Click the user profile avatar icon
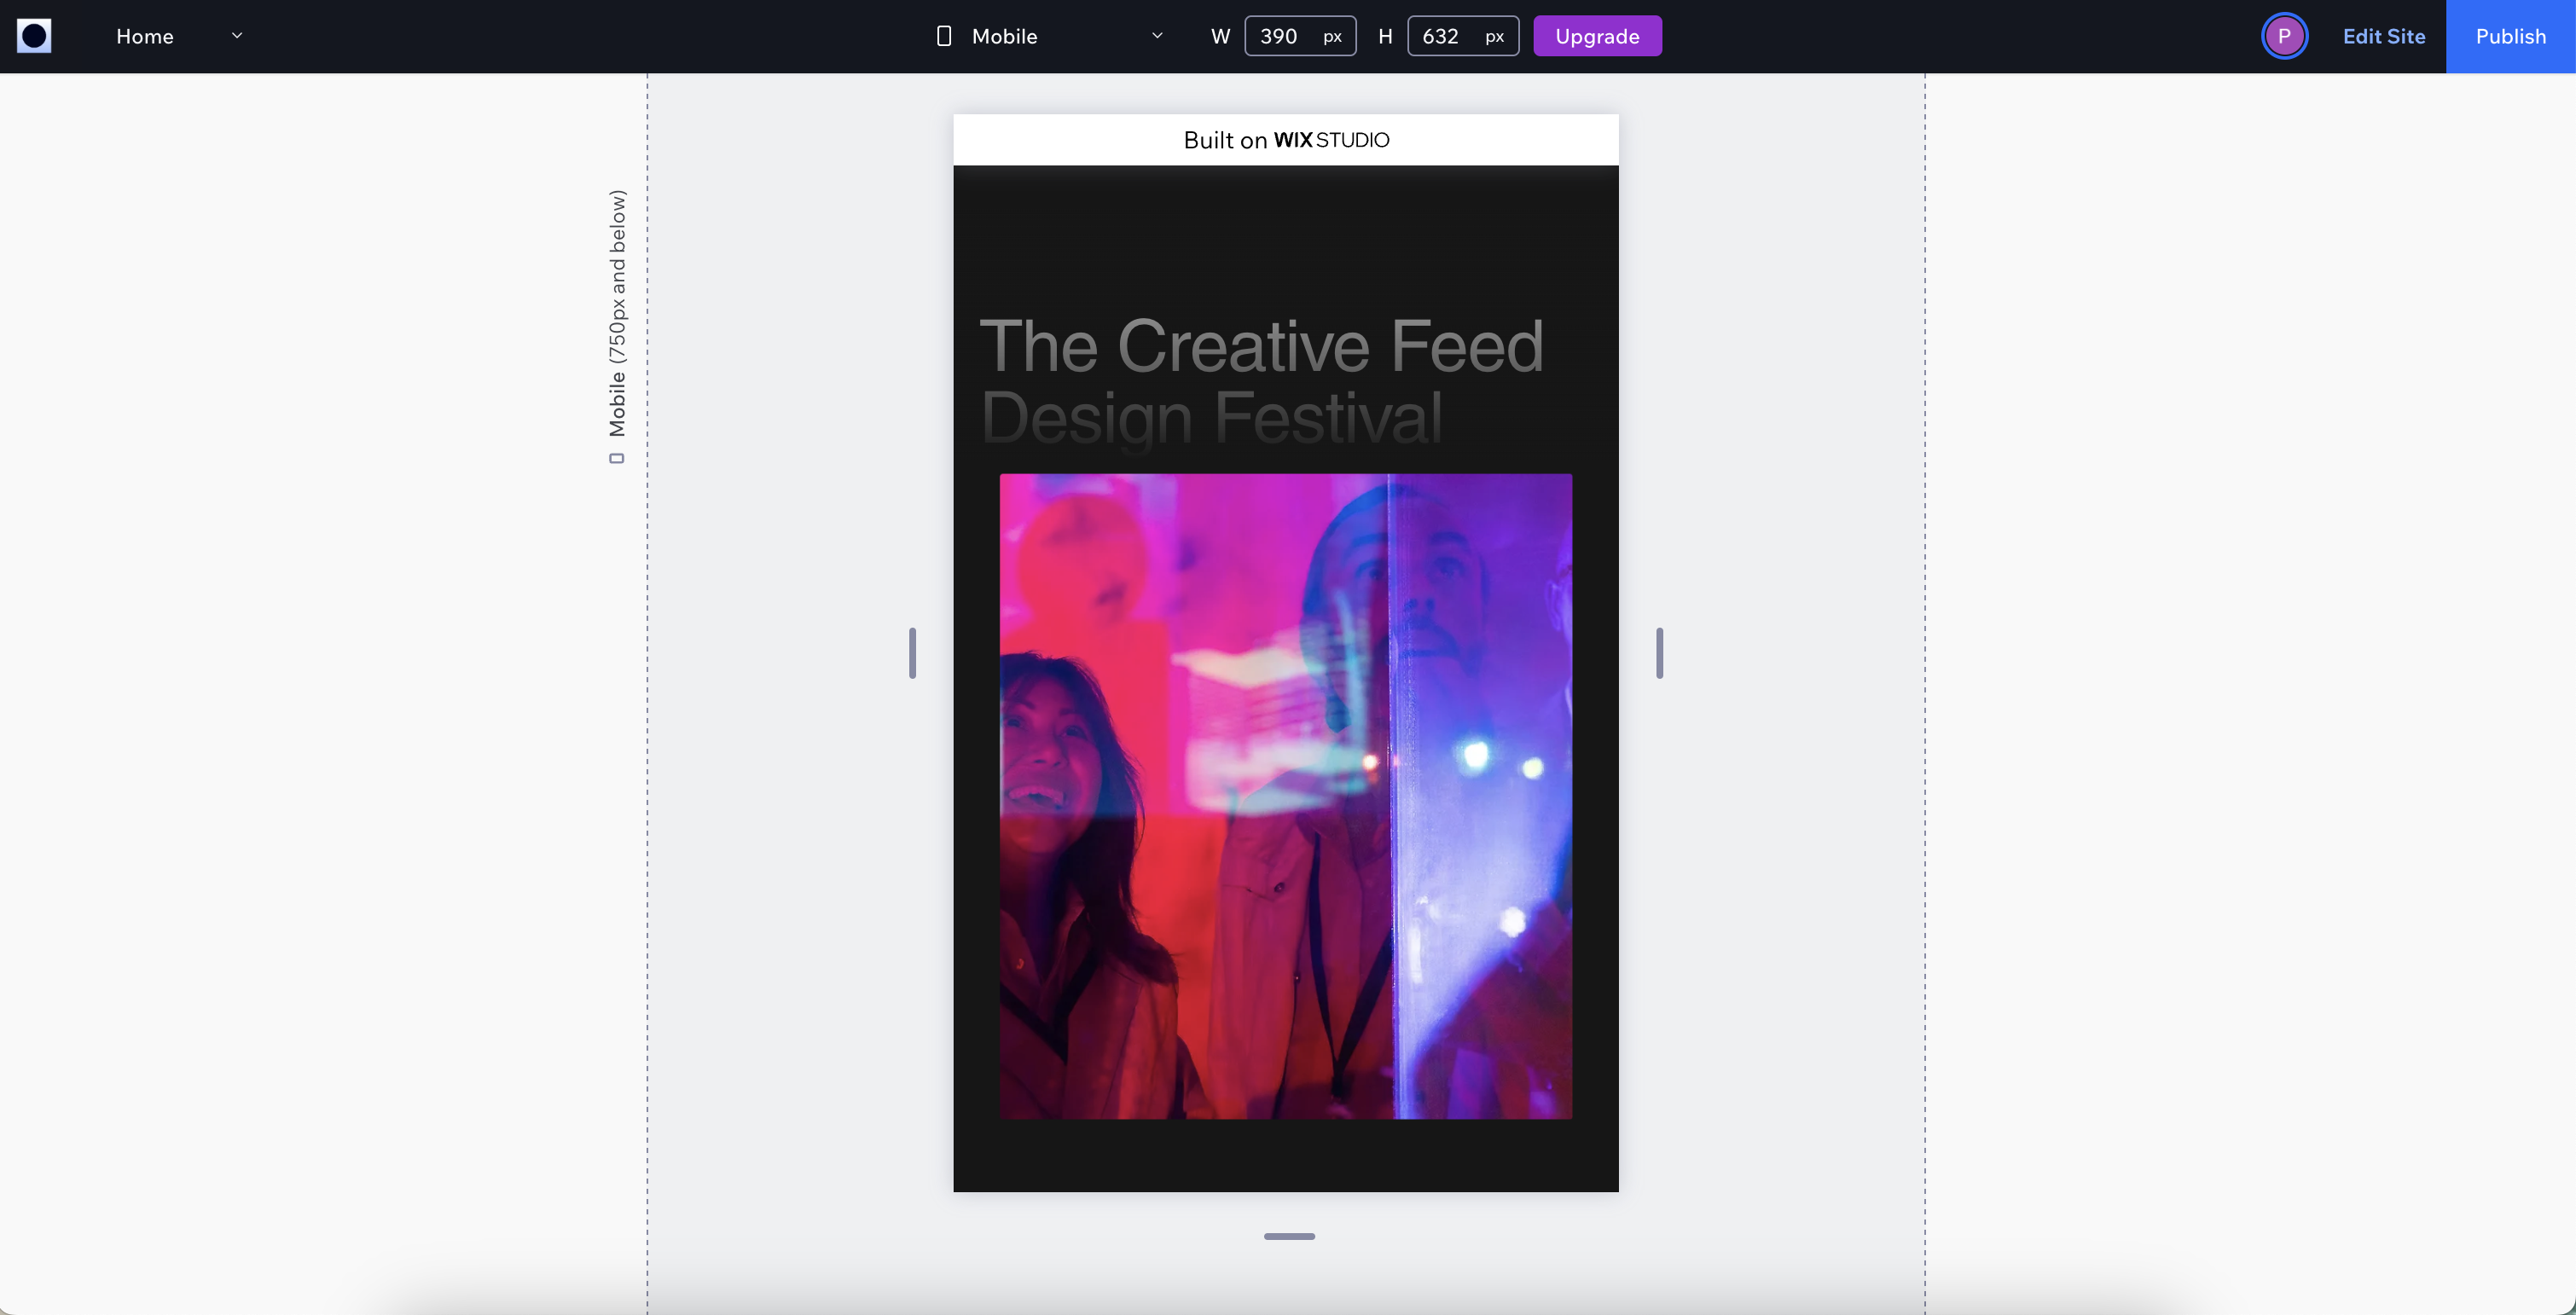The height and width of the screenshot is (1315, 2576). click(2284, 35)
